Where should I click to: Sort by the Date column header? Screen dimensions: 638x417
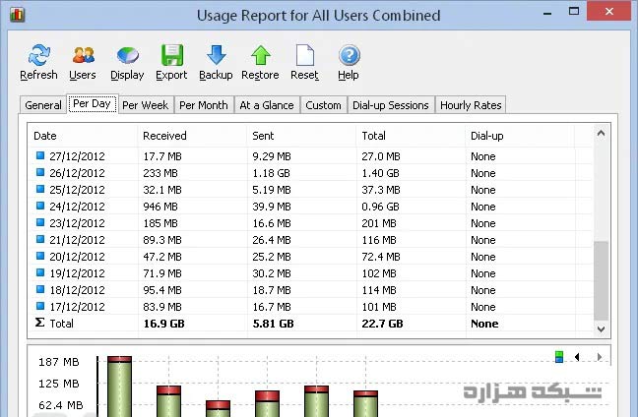[83, 136]
